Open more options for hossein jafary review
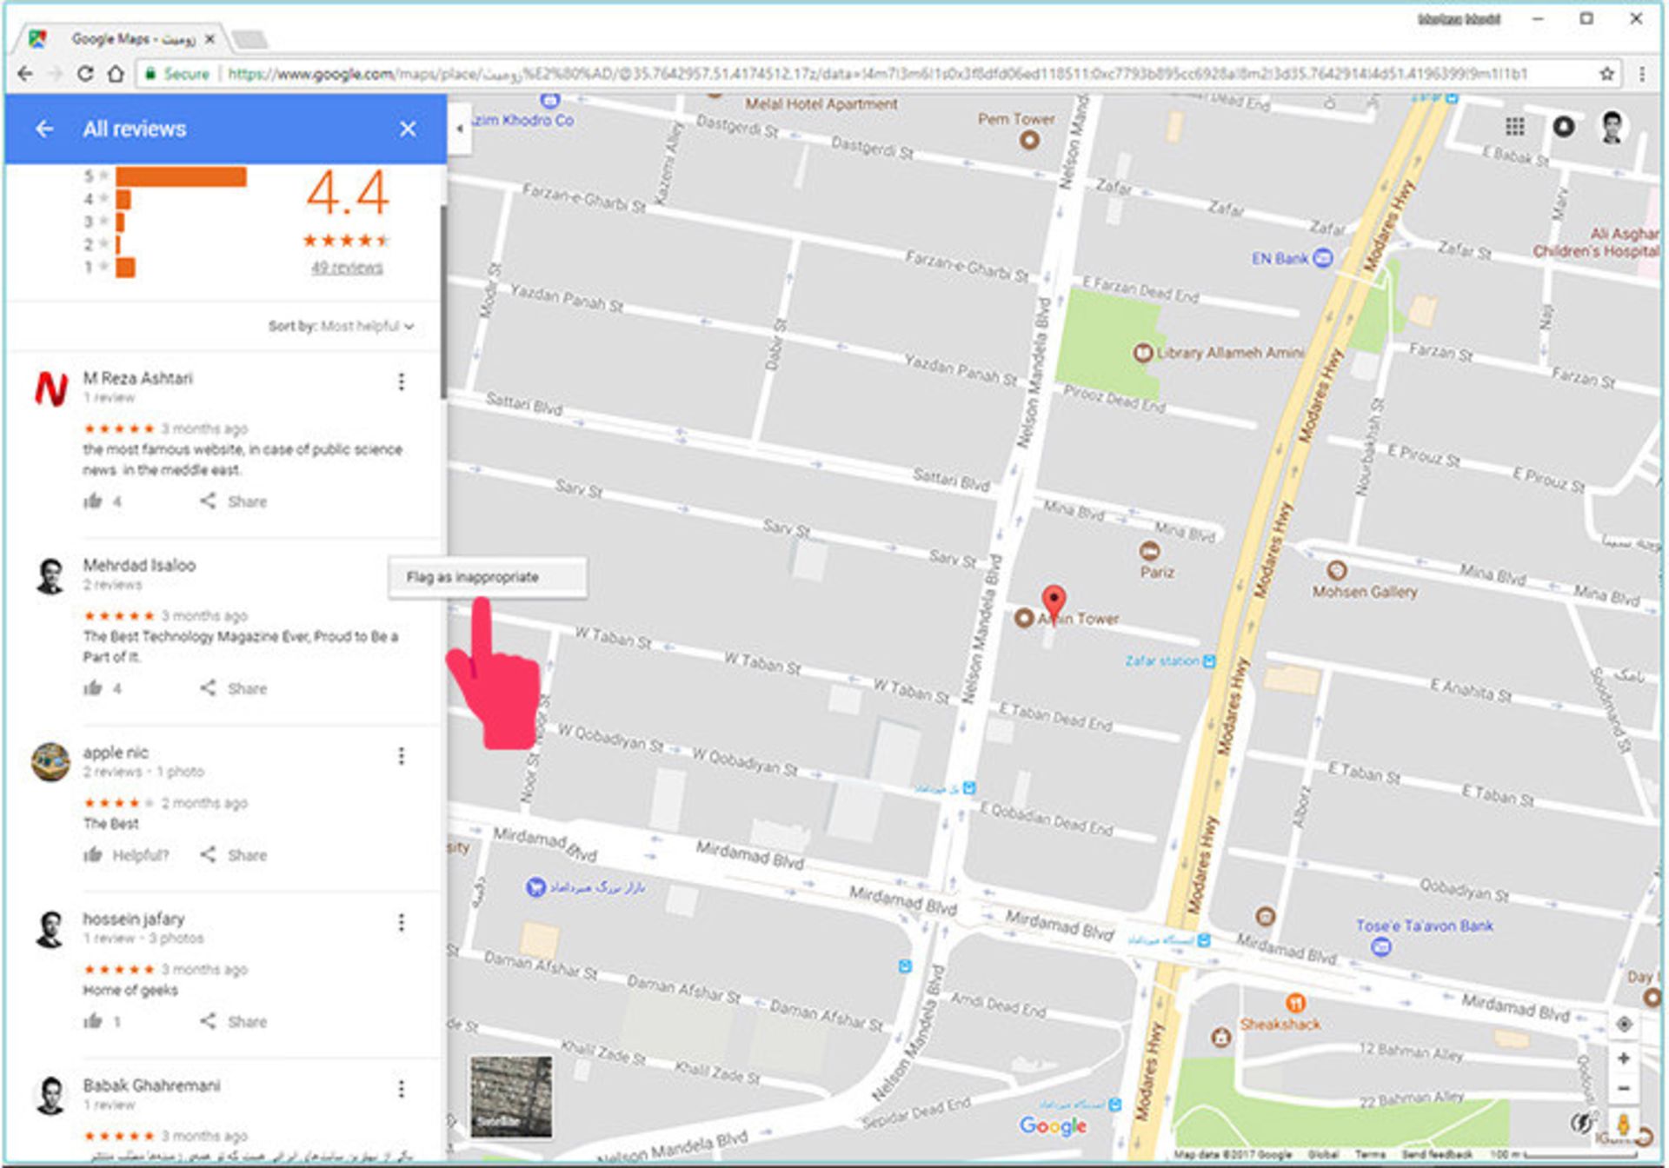The height and width of the screenshot is (1168, 1669). (402, 922)
